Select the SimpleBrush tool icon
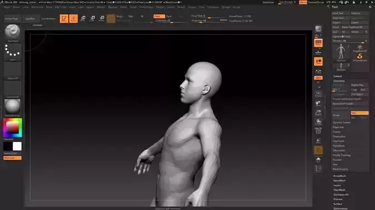 [x=359, y=57]
